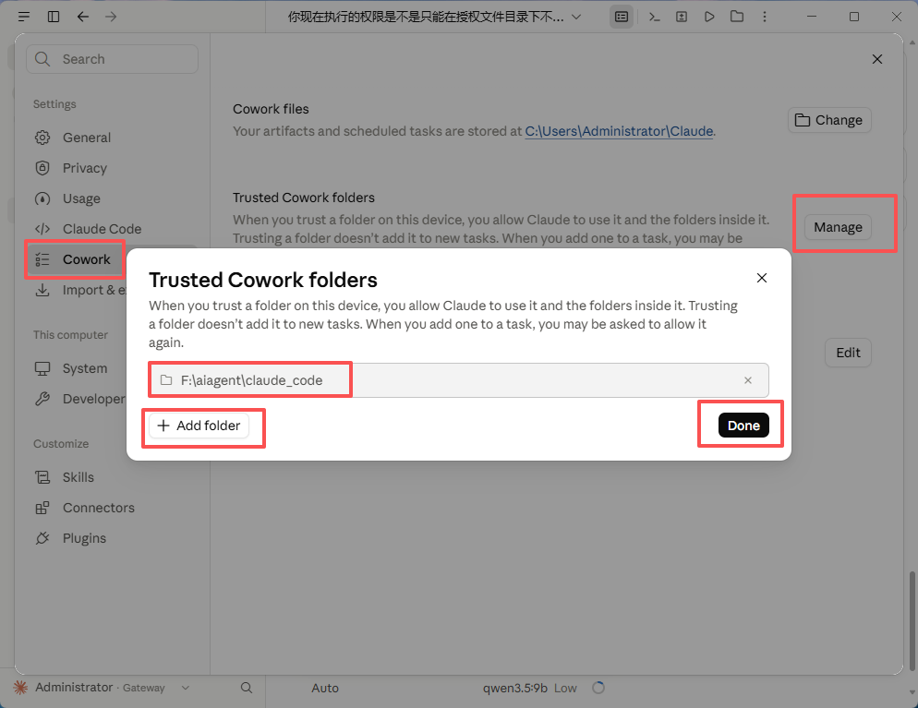Open the C:\Users\Administrator\Claude link
The width and height of the screenshot is (918, 708).
[619, 131]
